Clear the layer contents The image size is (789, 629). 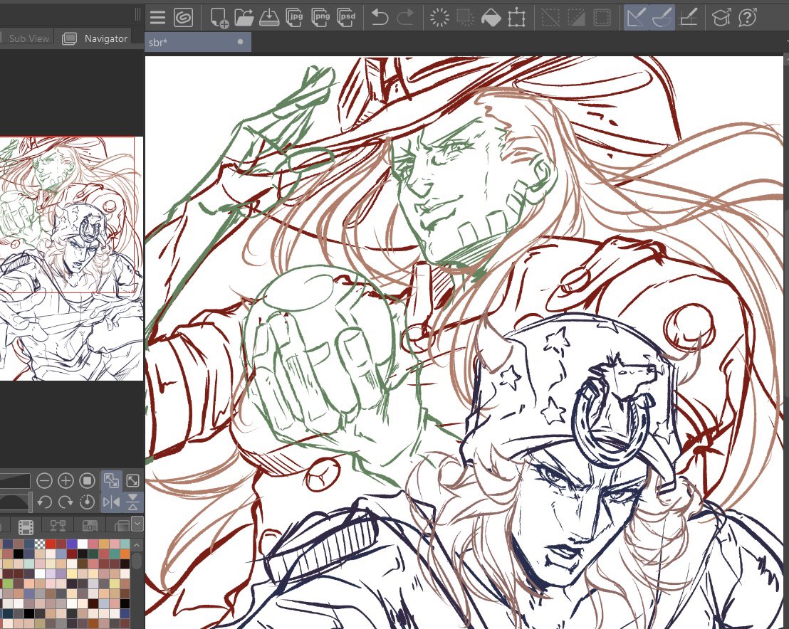point(439,18)
